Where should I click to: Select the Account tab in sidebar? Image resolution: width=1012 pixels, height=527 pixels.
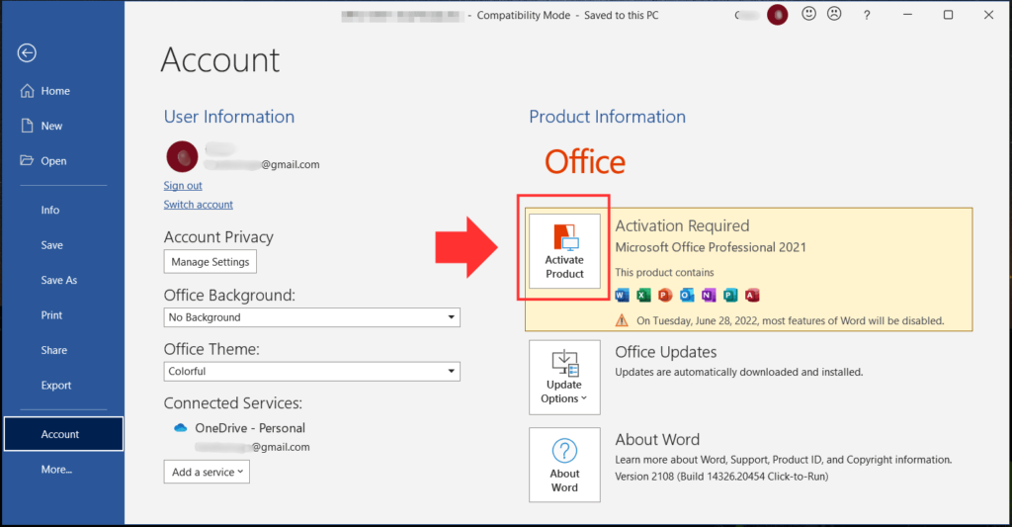click(63, 434)
